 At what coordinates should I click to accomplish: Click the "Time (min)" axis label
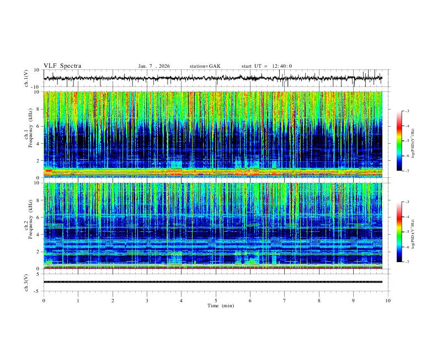pos(221,306)
